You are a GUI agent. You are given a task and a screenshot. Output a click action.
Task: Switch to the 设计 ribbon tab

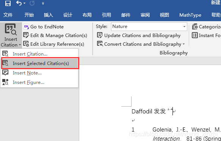pos(67,15)
